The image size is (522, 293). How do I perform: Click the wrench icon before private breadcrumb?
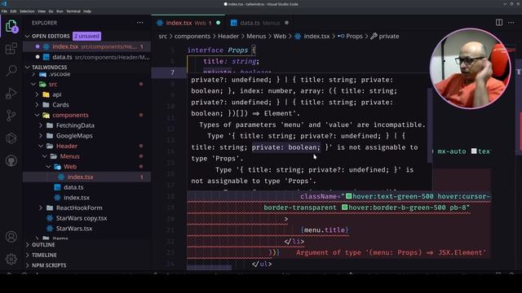374,36
